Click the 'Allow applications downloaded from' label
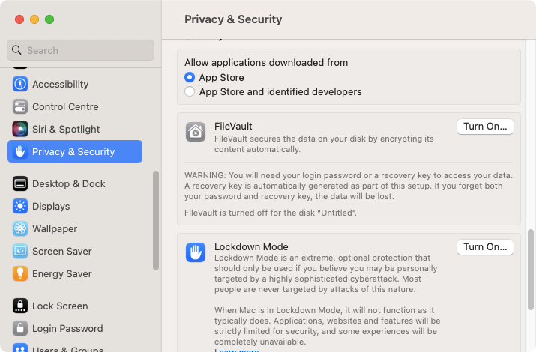Screen dimensions: 536x352 266,62
